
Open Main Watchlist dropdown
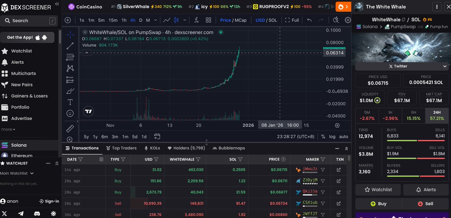(x=17, y=173)
